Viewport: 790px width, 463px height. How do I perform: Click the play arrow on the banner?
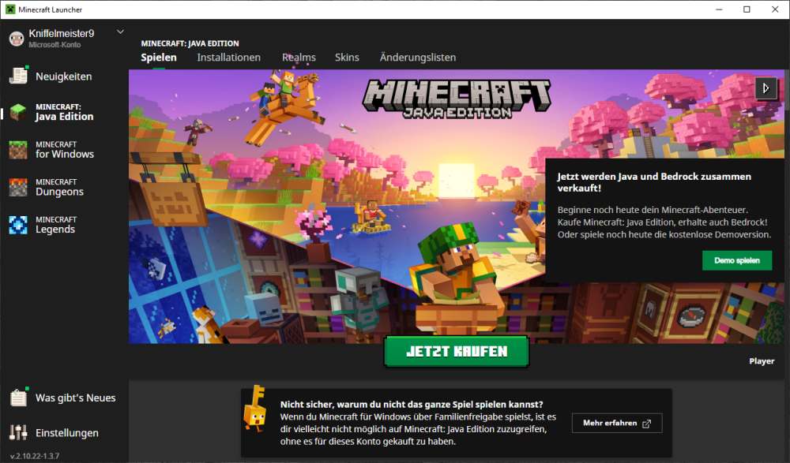(766, 88)
